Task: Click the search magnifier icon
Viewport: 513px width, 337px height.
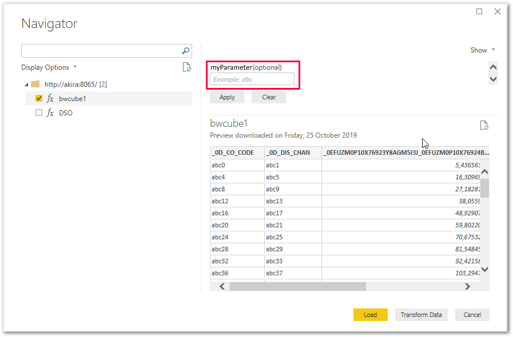Action: point(185,50)
